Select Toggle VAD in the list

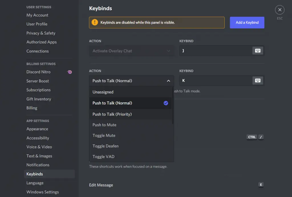pyautogui.click(x=104, y=157)
